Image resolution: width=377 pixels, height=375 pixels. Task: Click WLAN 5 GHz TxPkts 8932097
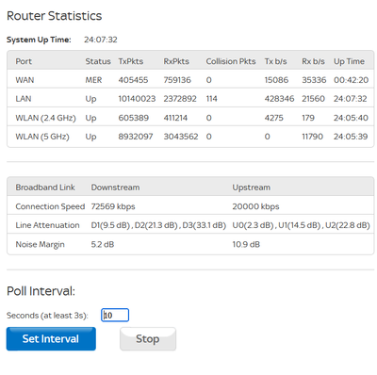pyautogui.click(x=136, y=137)
